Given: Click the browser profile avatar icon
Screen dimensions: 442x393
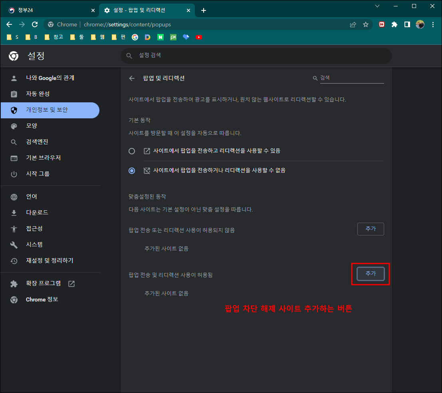Looking at the screenshot, I should click(420, 24).
